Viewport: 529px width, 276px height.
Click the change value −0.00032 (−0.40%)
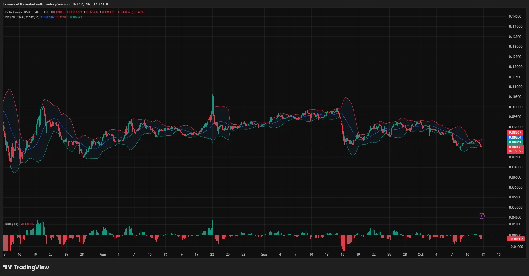131,12
